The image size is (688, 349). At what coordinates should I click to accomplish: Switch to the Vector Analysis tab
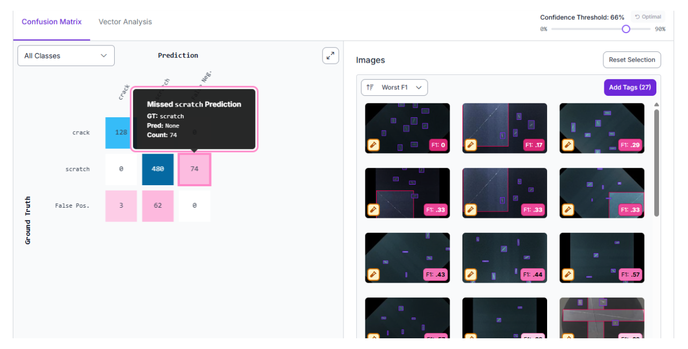(125, 22)
